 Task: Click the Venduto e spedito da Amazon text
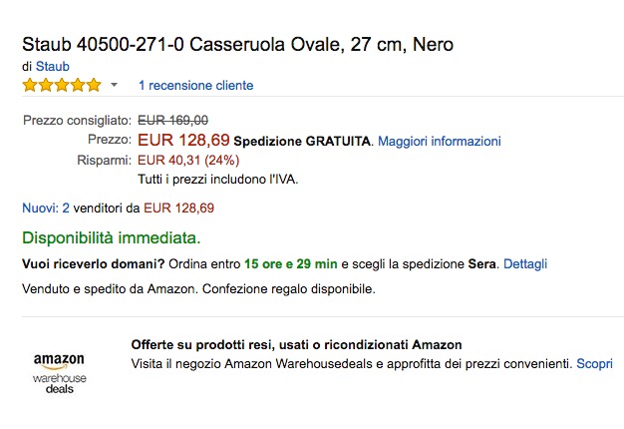click(112, 289)
